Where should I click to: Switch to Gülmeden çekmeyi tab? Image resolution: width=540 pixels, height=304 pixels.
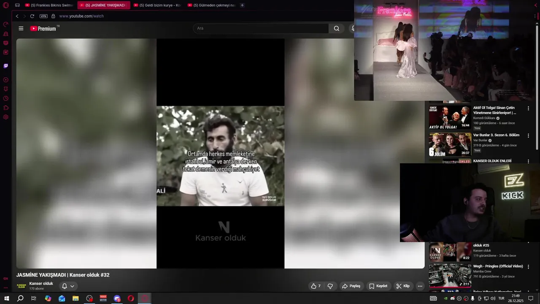211,5
